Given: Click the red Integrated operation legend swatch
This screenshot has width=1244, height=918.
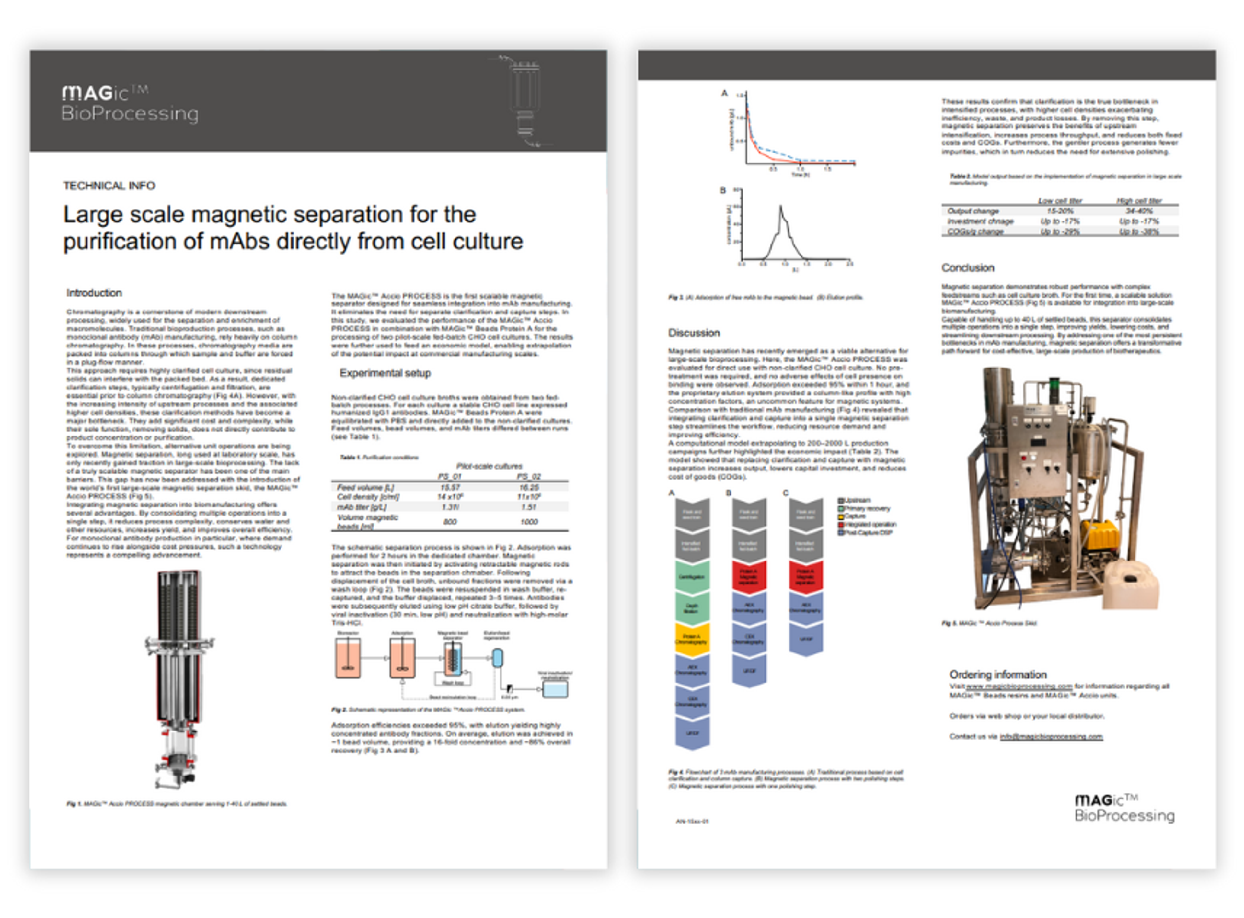Looking at the screenshot, I should tap(841, 525).
